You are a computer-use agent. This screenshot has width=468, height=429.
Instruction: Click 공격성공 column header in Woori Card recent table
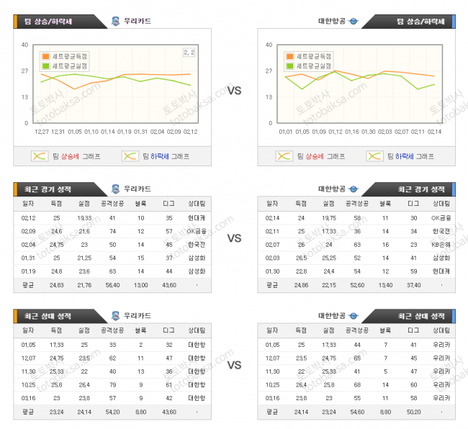tap(112, 204)
